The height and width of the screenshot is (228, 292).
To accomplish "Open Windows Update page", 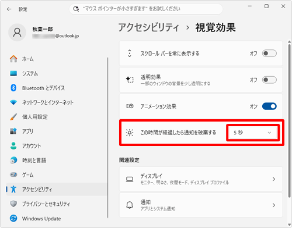I will pos(57,219).
